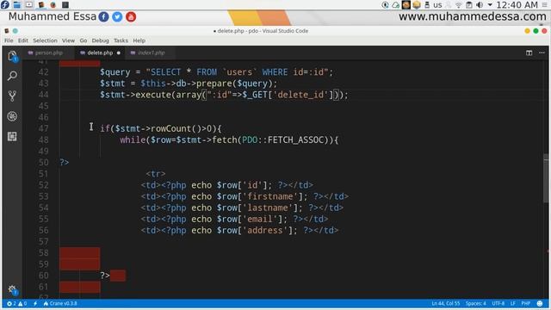
Task: Open the Help menu
Action: [139, 40]
